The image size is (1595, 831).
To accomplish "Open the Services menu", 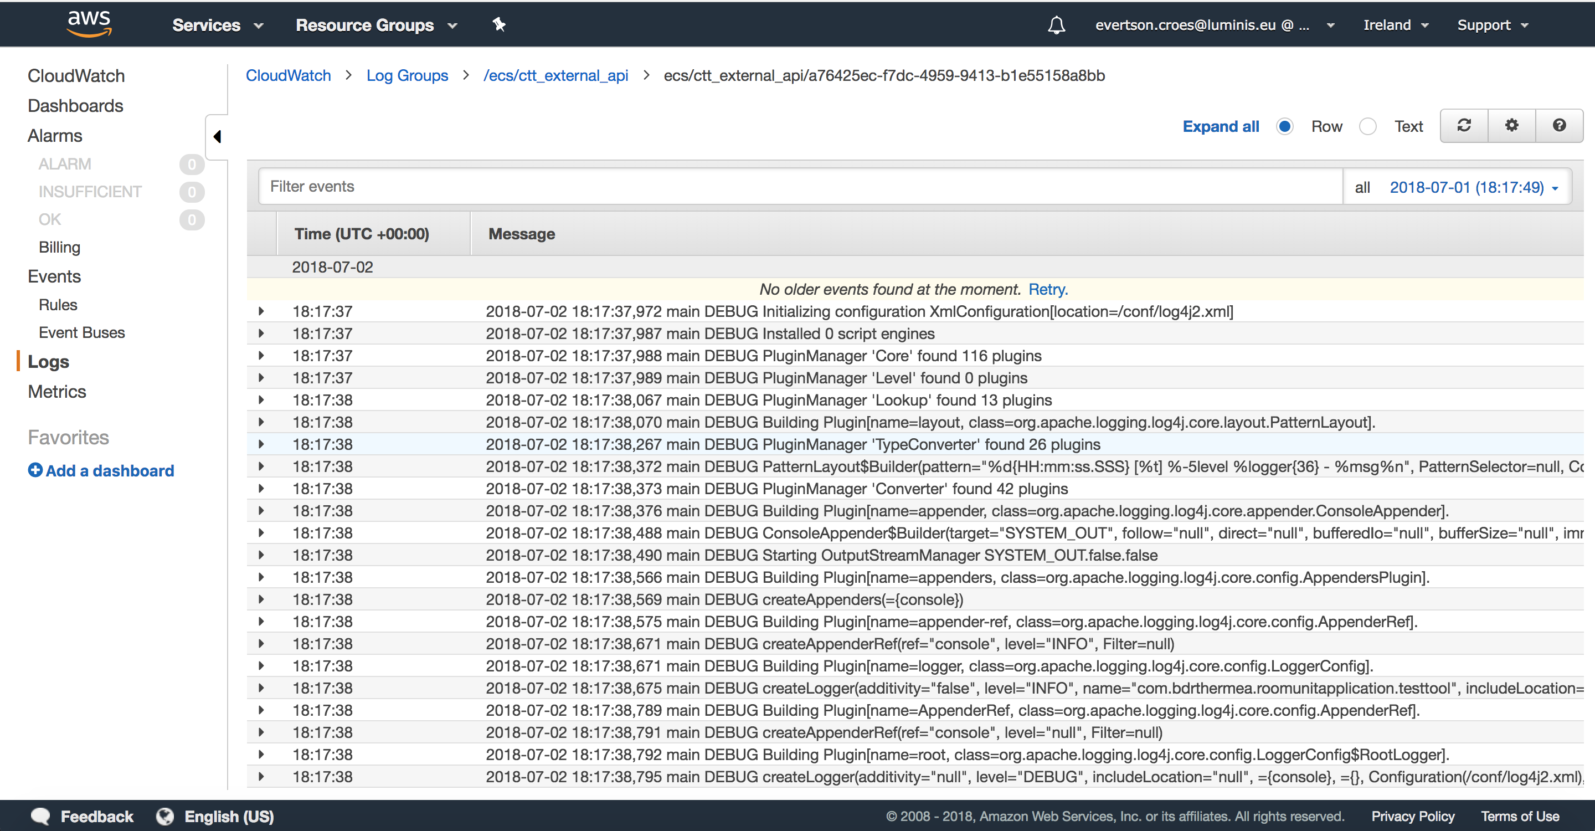I will tap(217, 25).
